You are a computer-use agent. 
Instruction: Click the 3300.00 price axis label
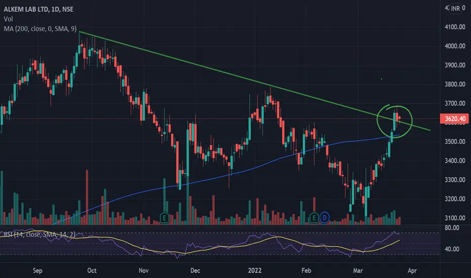455,180
